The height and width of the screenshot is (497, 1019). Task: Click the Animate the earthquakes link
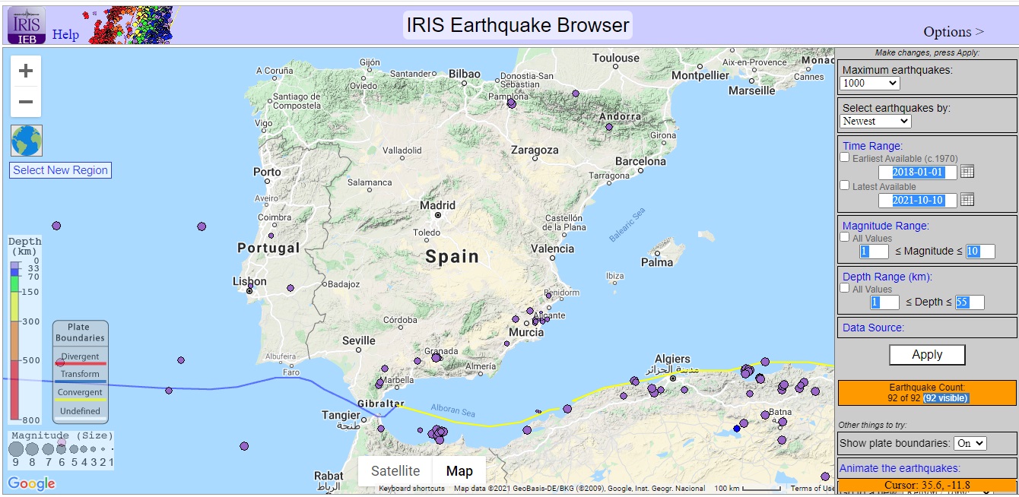coord(900,468)
